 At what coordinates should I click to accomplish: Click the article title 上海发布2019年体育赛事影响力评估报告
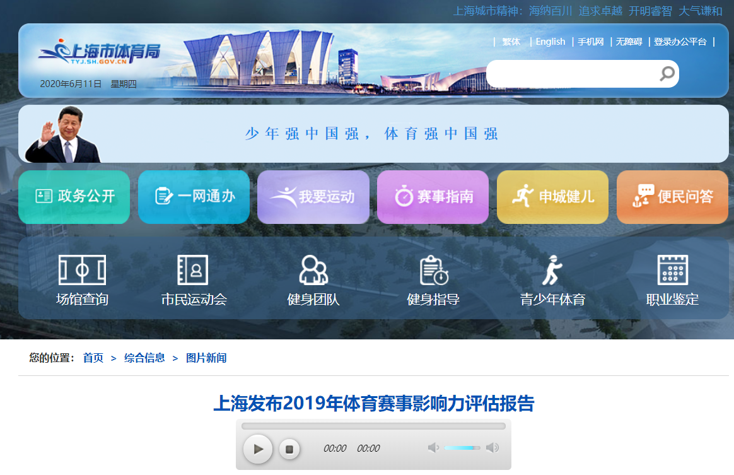373,403
